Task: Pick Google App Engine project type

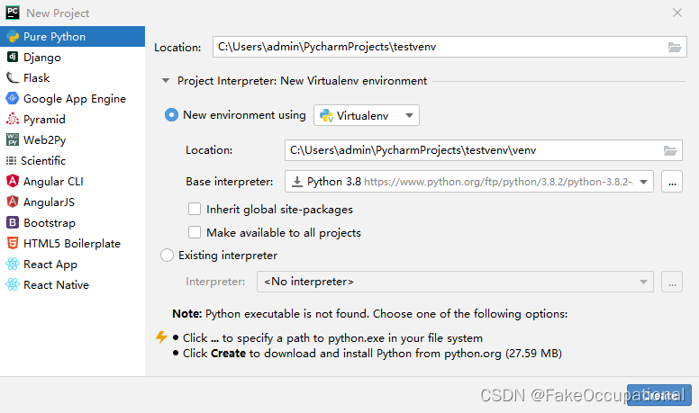Action: 72,98
